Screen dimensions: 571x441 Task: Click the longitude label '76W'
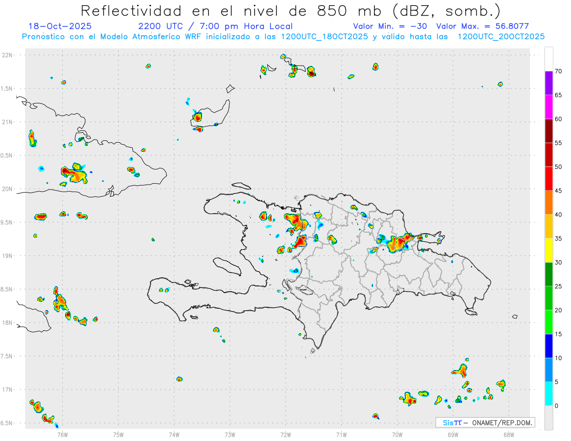click(62, 434)
